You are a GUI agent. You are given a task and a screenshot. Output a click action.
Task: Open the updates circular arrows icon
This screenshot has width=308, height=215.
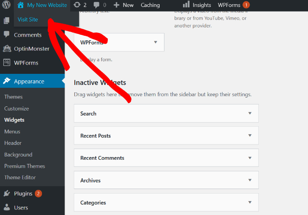pos(77,5)
